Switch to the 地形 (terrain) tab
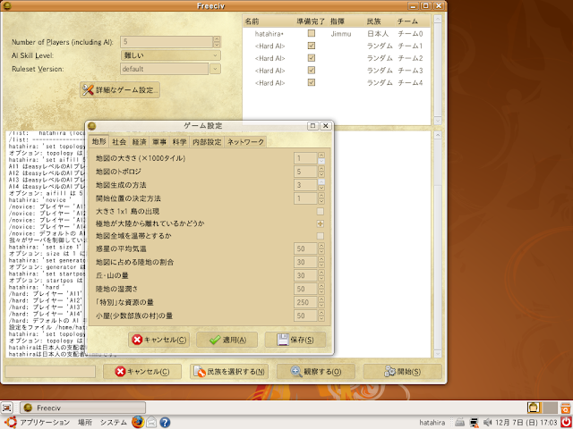 pyautogui.click(x=98, y=141)
